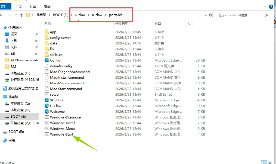
Task: Unpin 桌面 using its pin icon
Action: tap(36, 34)
